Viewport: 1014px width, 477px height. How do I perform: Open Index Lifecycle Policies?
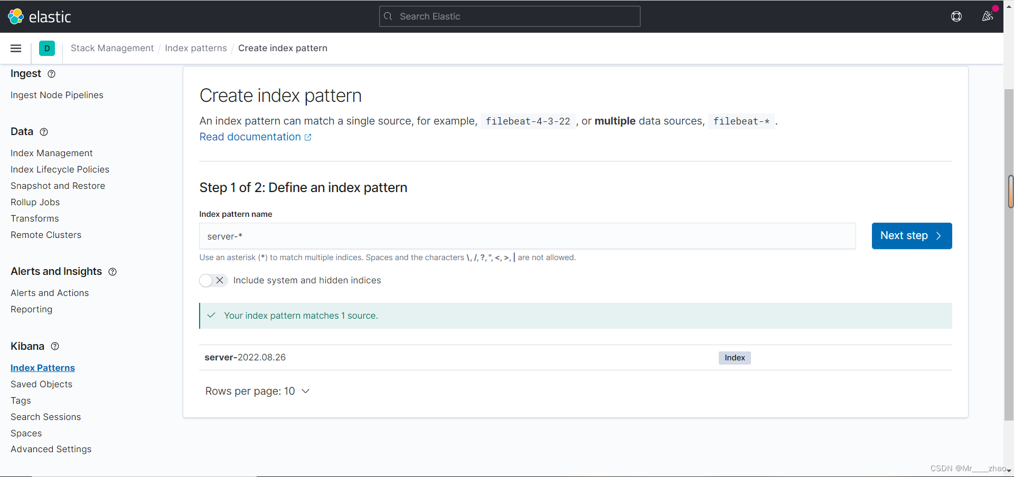tap(60, 169)
